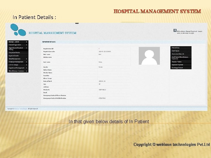
Task: Expand Ward Management submenu arrow
Action: pyautogui.click(x=26, y=59)
